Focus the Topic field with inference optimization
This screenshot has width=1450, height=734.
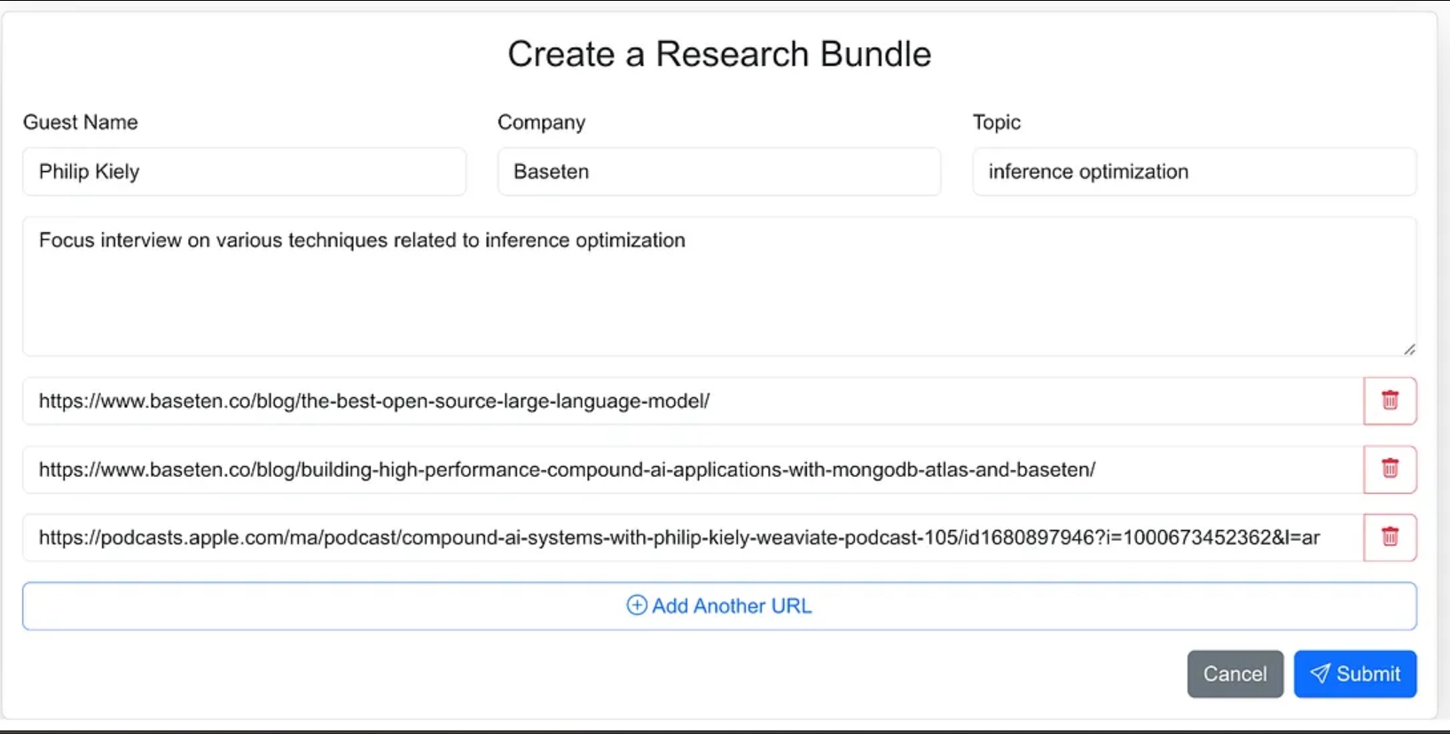click(x=1195, y=171)
